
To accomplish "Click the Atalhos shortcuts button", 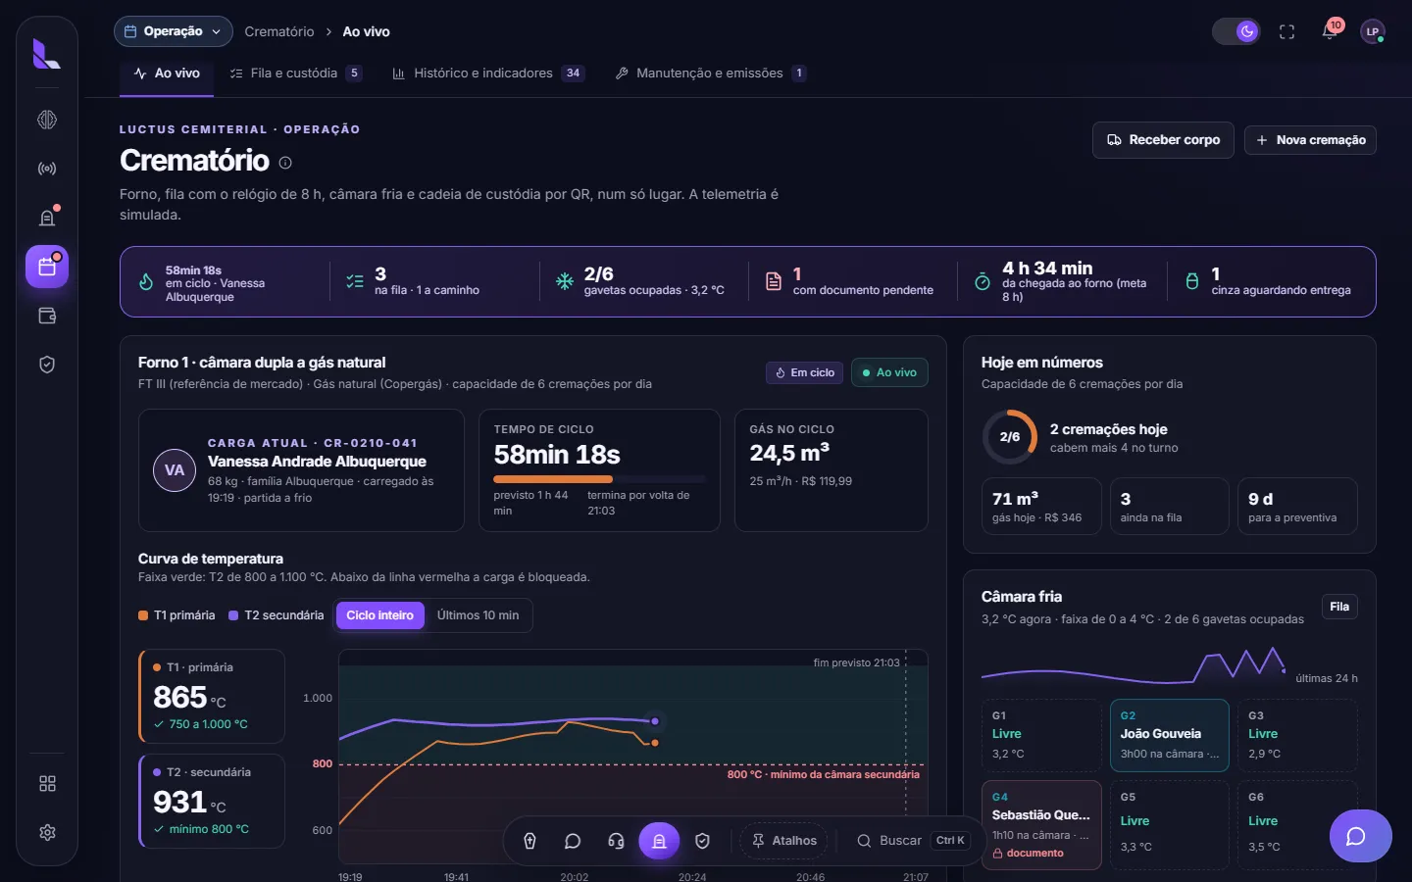I will 784,841.
